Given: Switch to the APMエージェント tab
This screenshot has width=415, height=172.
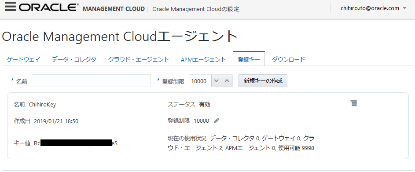Looking at the screenshot, I should coord(203,59).
